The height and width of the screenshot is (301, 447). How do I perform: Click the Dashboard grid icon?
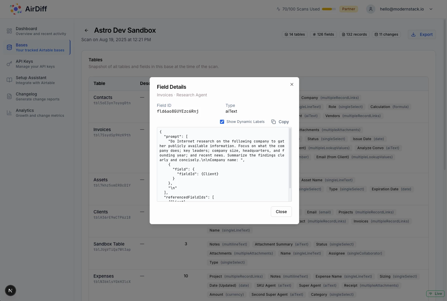point(9,31)
